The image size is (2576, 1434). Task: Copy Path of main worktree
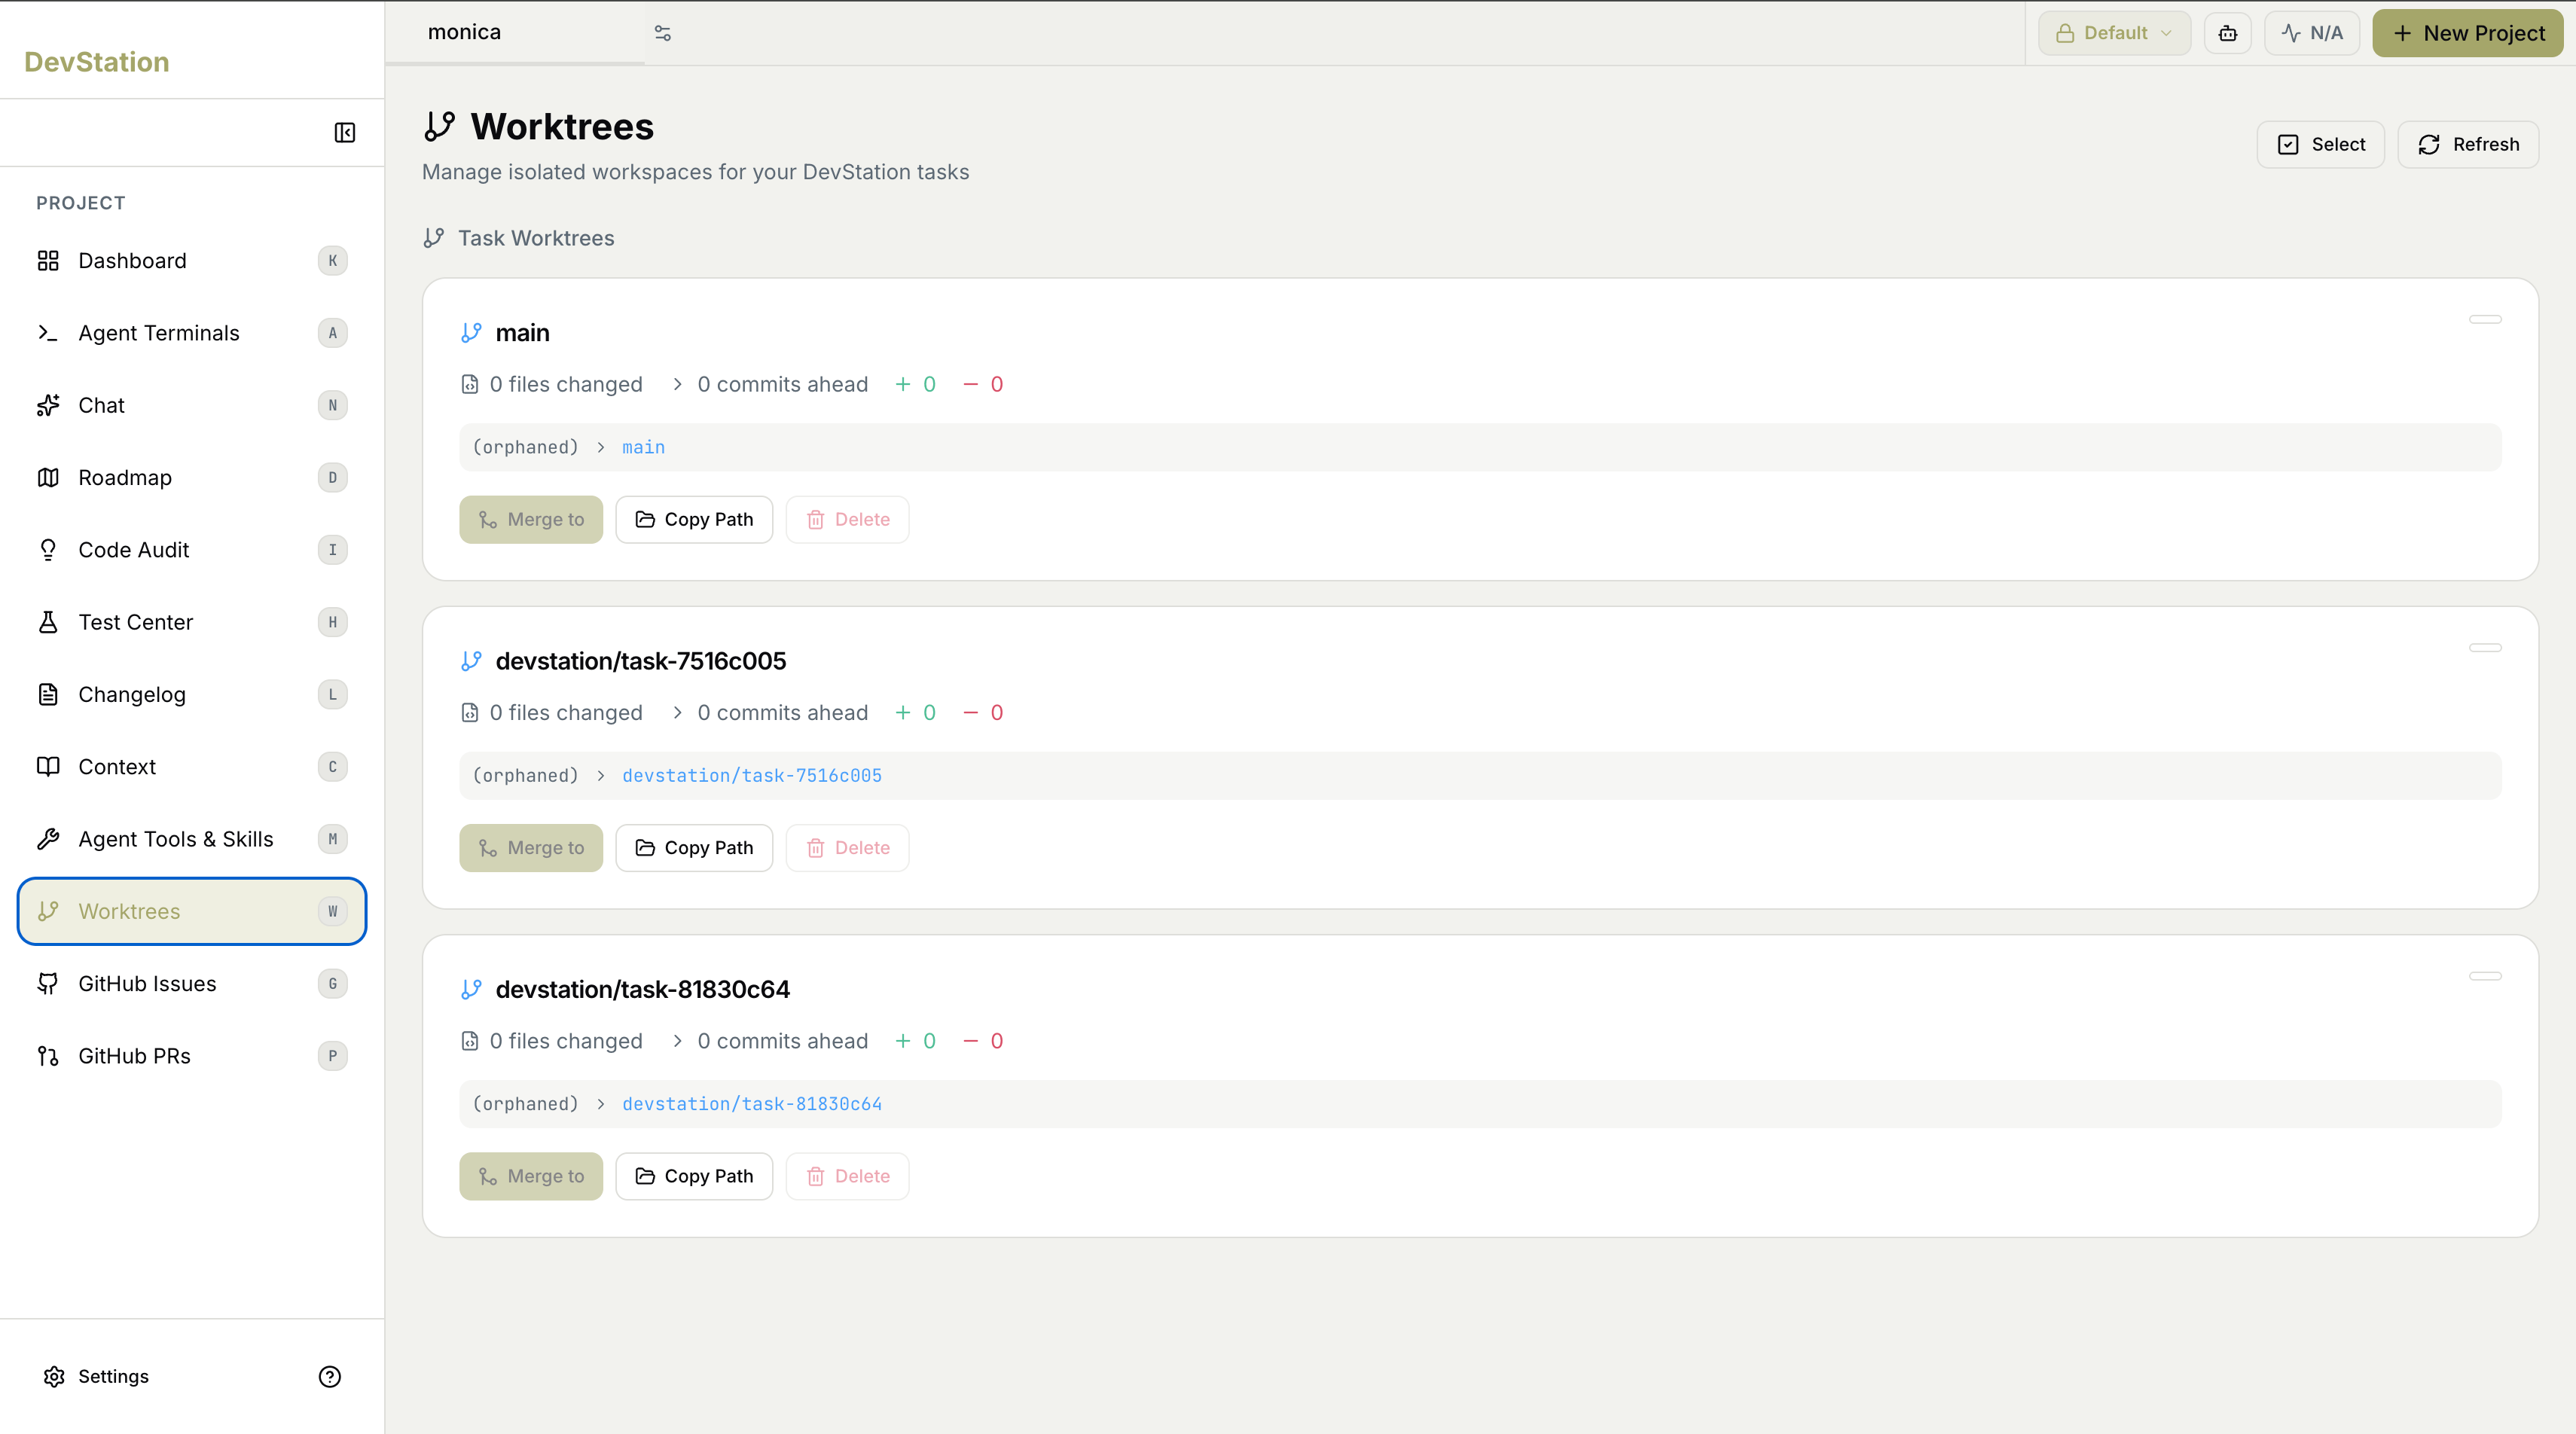tap(694, 519)
